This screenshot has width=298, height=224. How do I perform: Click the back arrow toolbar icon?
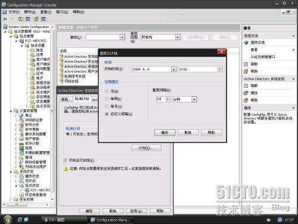coord(5,19)
